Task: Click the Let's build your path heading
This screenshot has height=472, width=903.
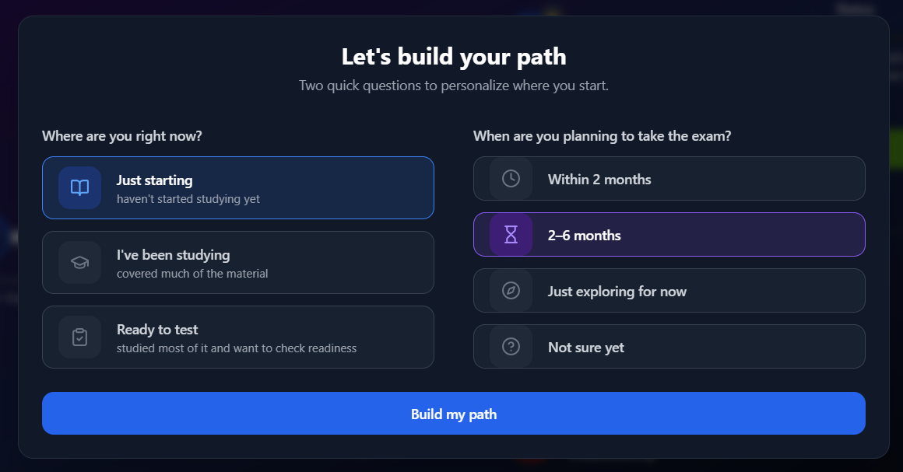Action: coord(453,56)
